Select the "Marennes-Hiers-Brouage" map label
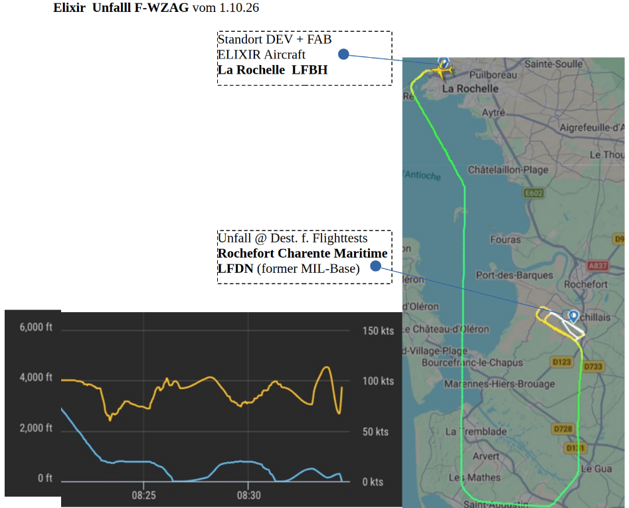 pyautogui.click(x=499, y=384)
